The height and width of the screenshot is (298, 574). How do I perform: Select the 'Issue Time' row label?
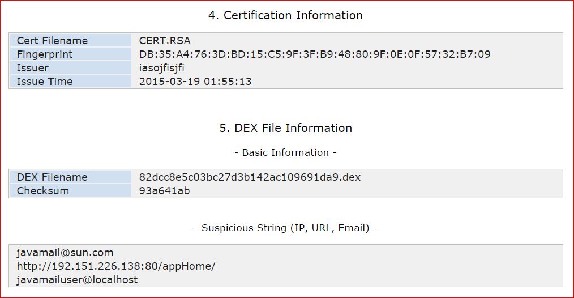point(45,82)
